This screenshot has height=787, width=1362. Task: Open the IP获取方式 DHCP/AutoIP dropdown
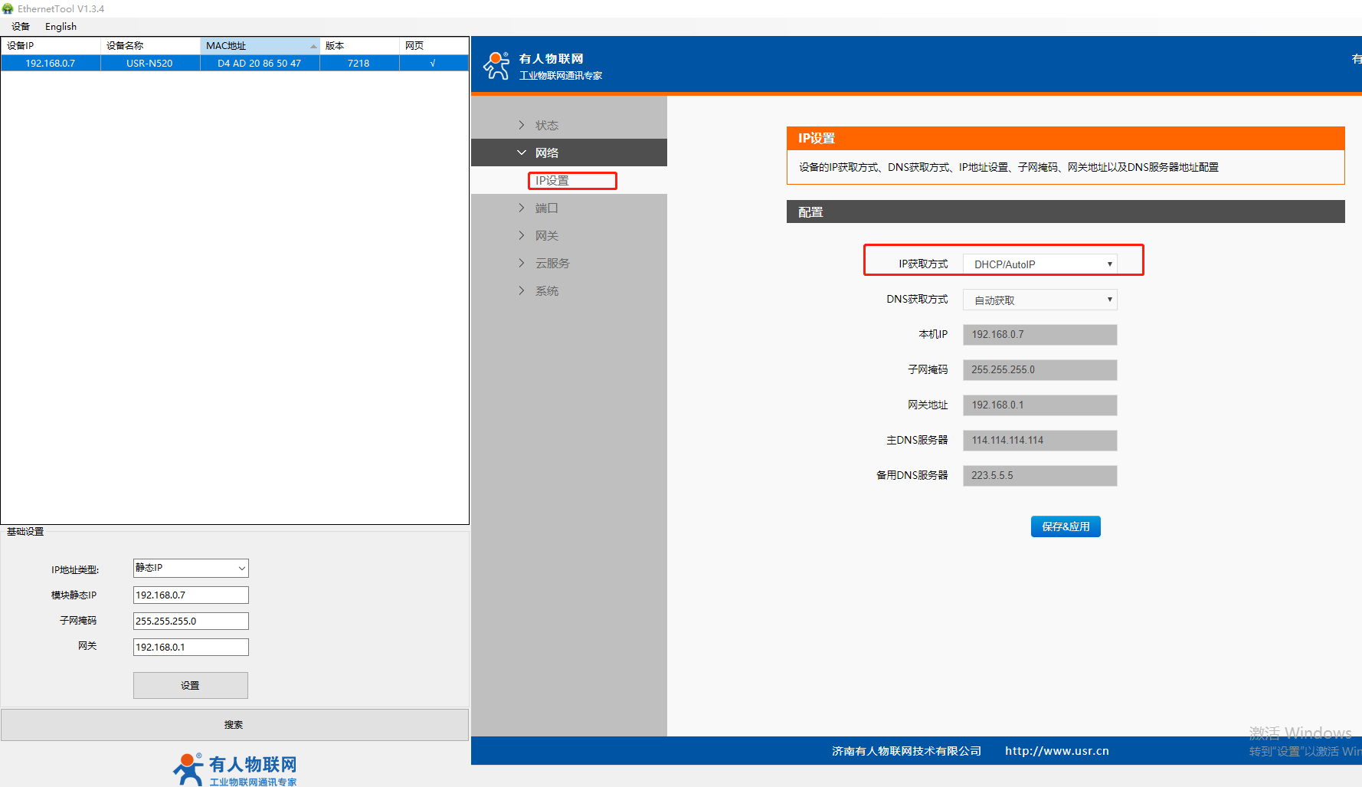pyautogui.click(x=1040, y=264)
